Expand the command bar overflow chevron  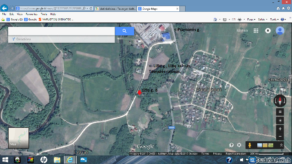(290, 18)
